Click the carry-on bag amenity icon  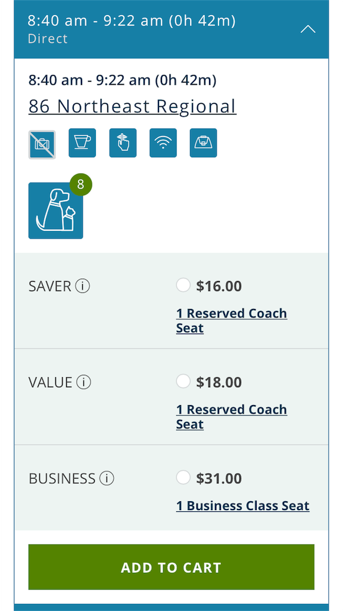pos(204,143)
